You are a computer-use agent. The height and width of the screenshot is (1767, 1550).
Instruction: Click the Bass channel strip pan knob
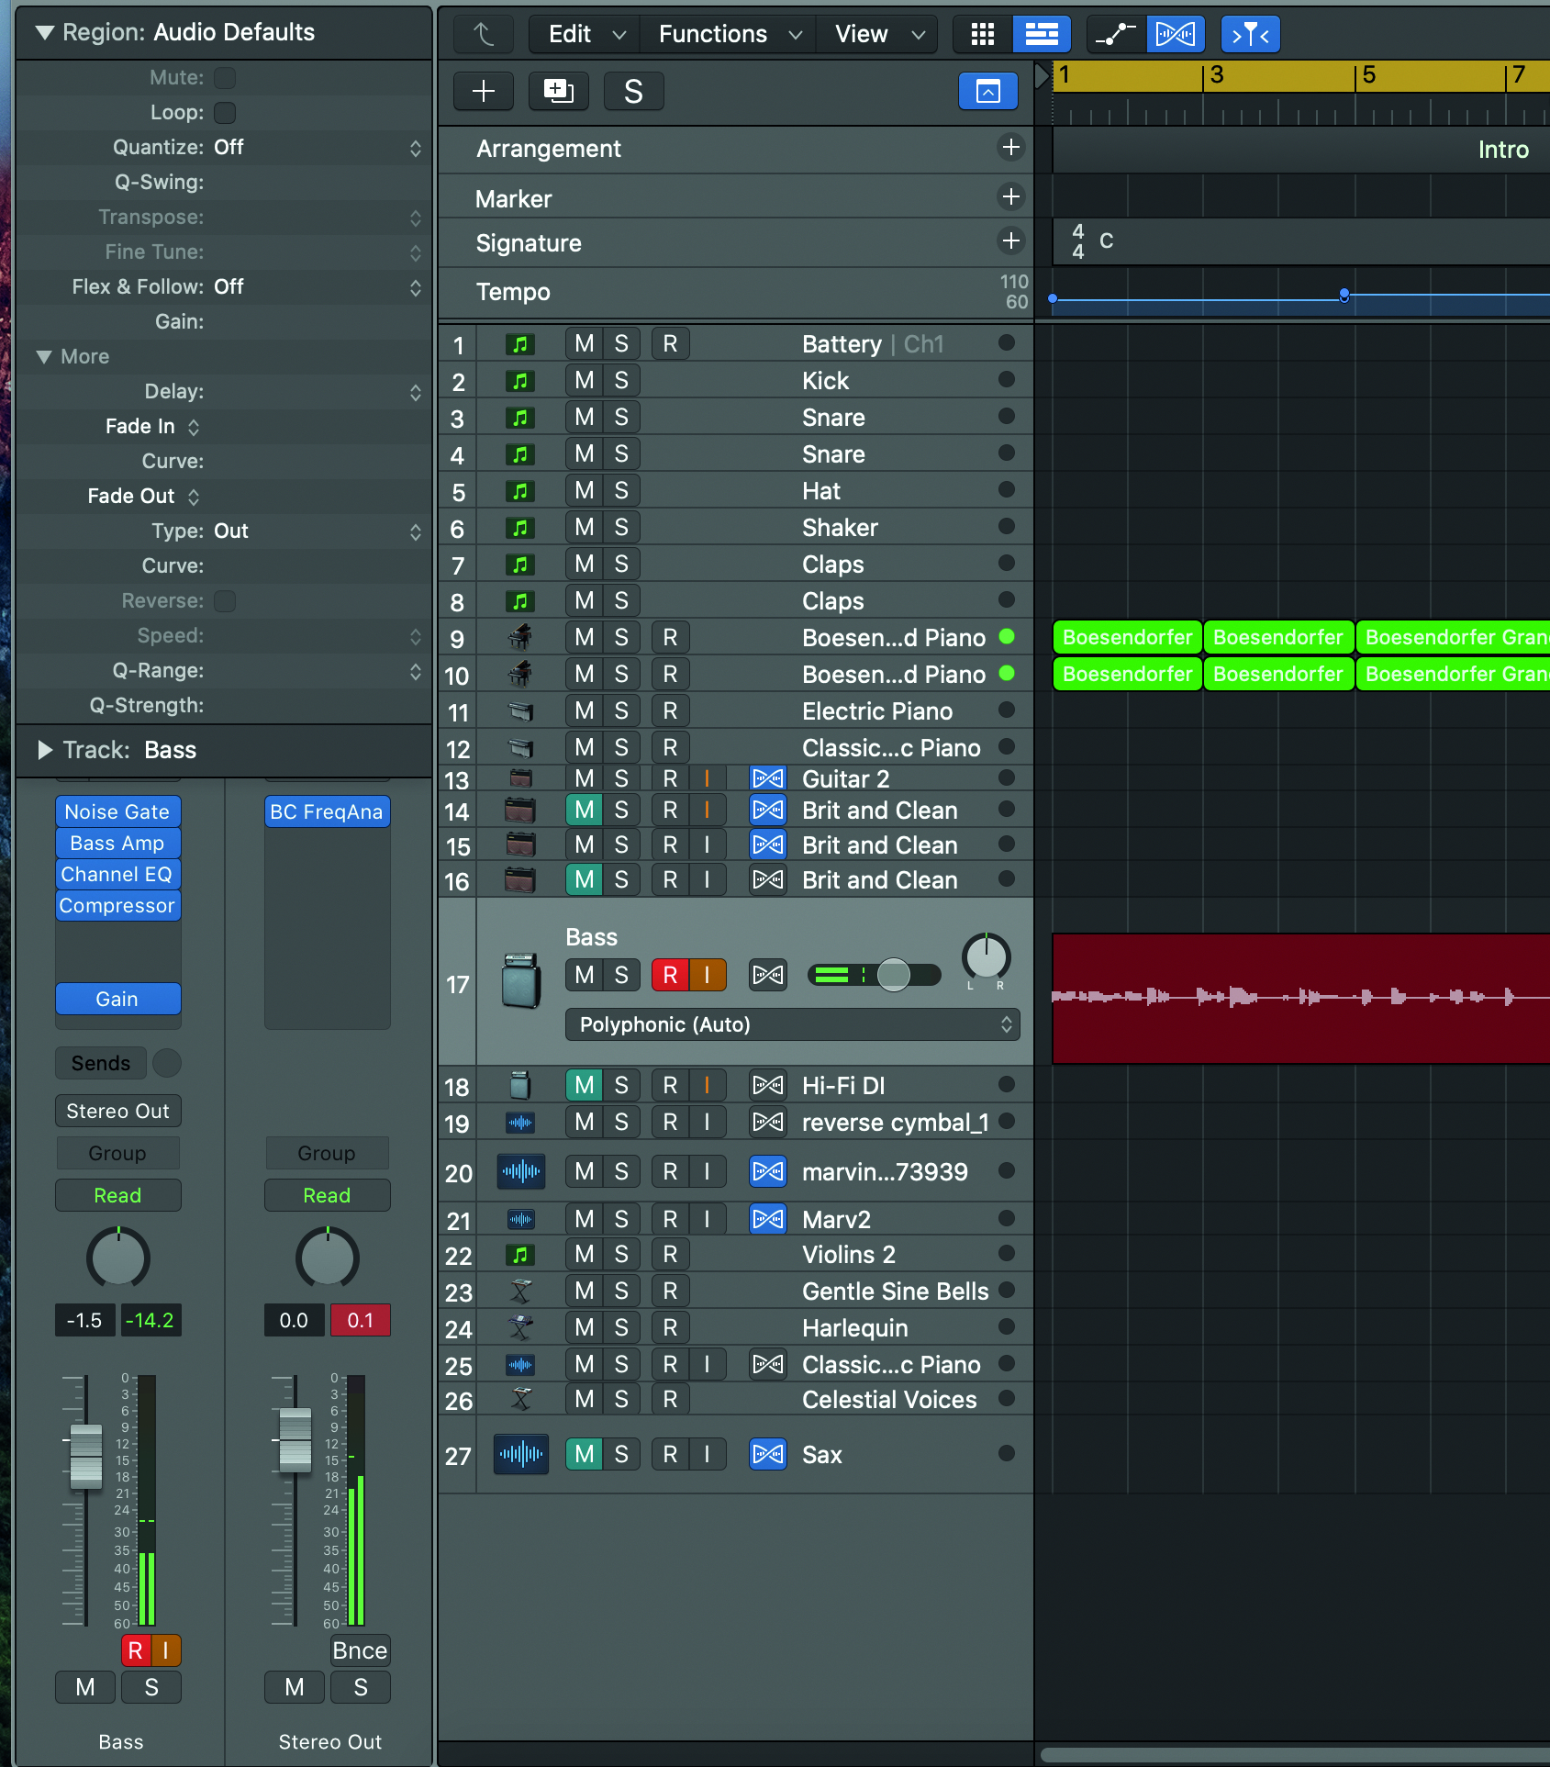click(x=117, y=1258)
